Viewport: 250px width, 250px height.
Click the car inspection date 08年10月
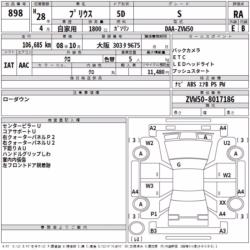click(x=68, y=46)
